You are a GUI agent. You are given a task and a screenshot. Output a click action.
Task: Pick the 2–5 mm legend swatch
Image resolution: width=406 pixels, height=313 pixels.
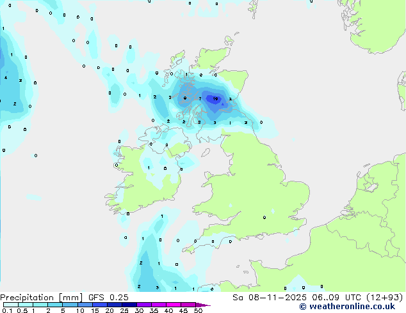tap(55, 305)
